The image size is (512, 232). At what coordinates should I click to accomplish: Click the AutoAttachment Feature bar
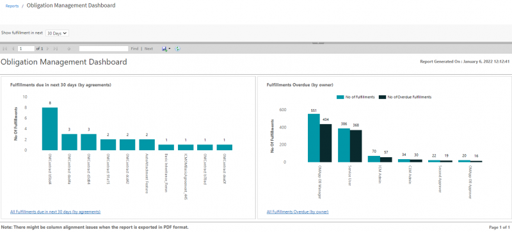coord(147,144)
